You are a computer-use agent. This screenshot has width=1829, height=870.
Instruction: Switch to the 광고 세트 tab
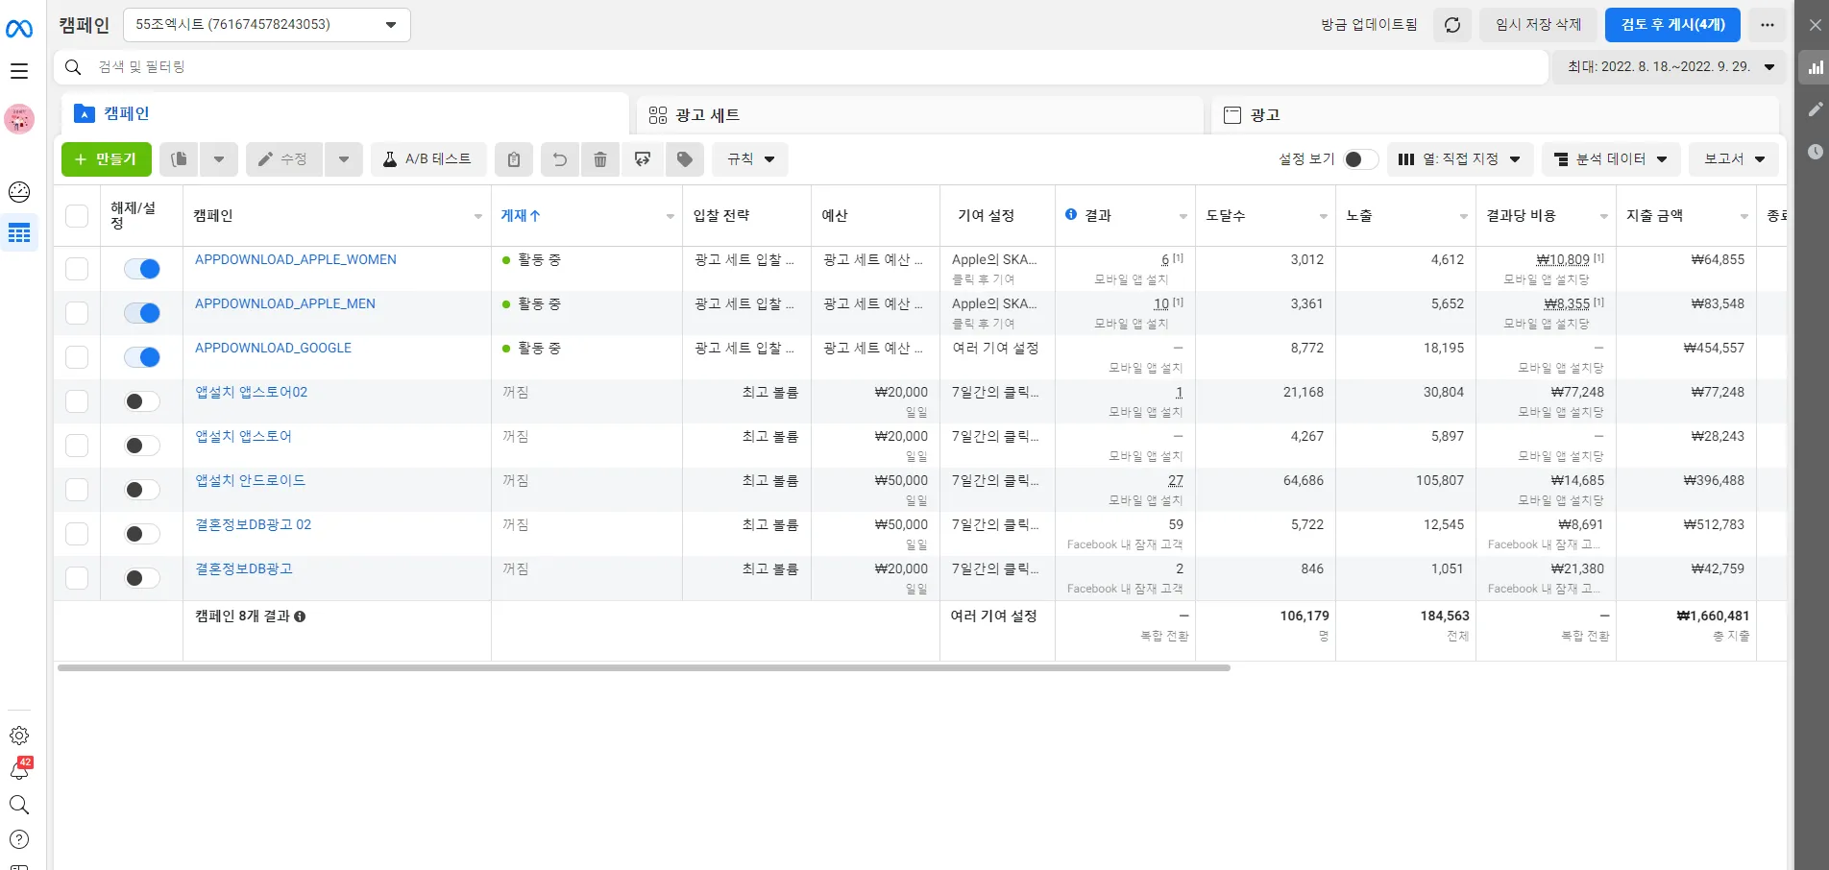click(713, 114)
